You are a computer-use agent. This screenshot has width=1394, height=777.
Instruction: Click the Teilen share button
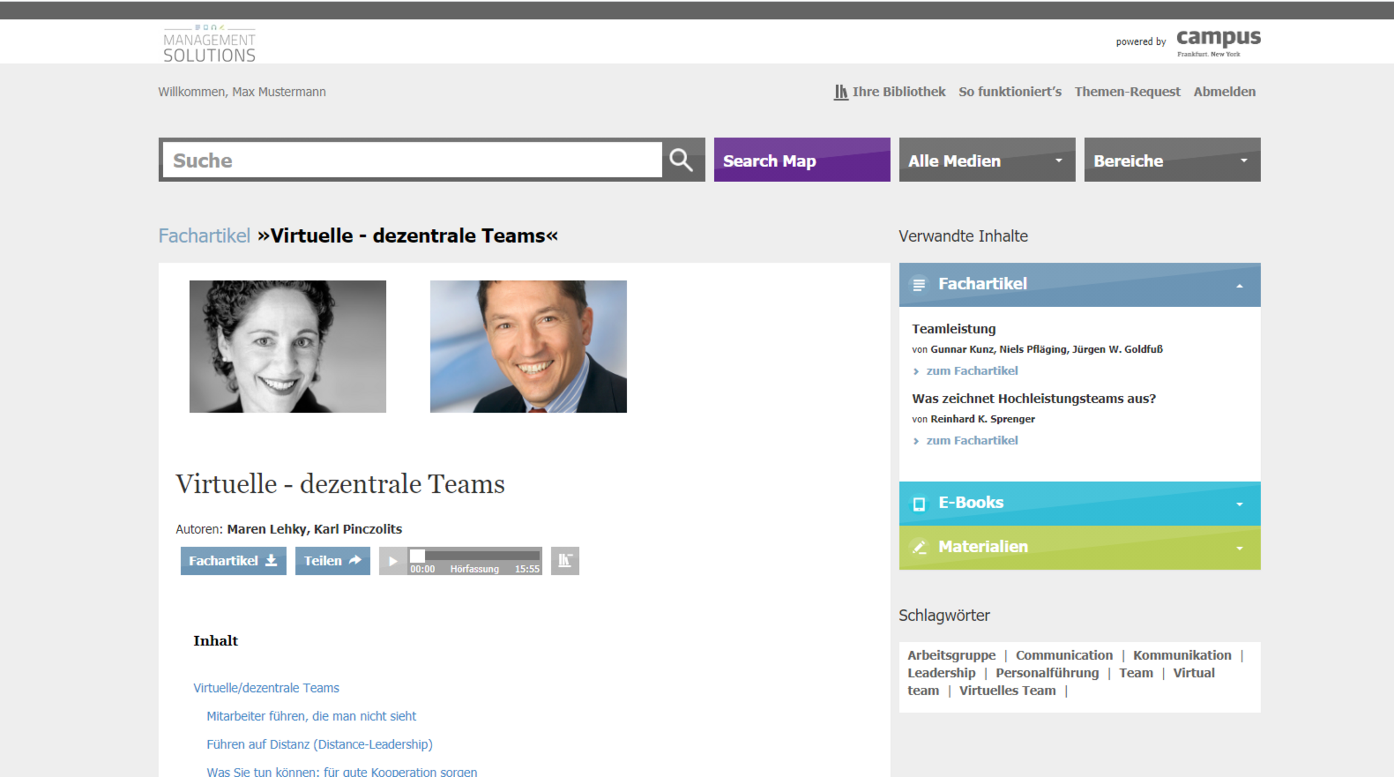tap(333, 561)
